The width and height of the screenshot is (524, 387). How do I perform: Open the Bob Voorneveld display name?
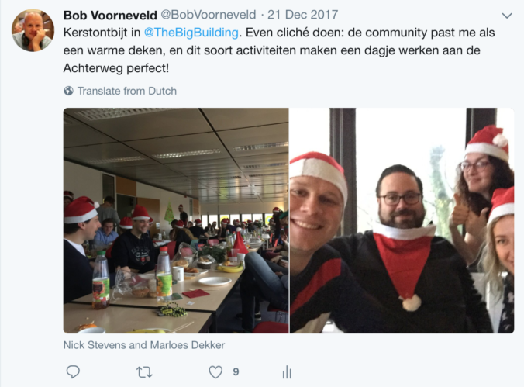(110, 15)
